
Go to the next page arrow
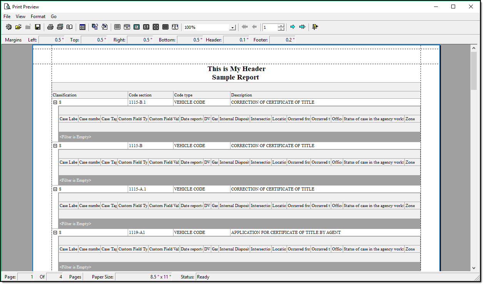tap(293, 27)
